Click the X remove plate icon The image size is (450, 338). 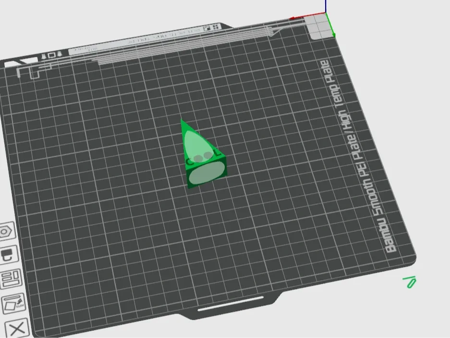[x=17, y=329]
